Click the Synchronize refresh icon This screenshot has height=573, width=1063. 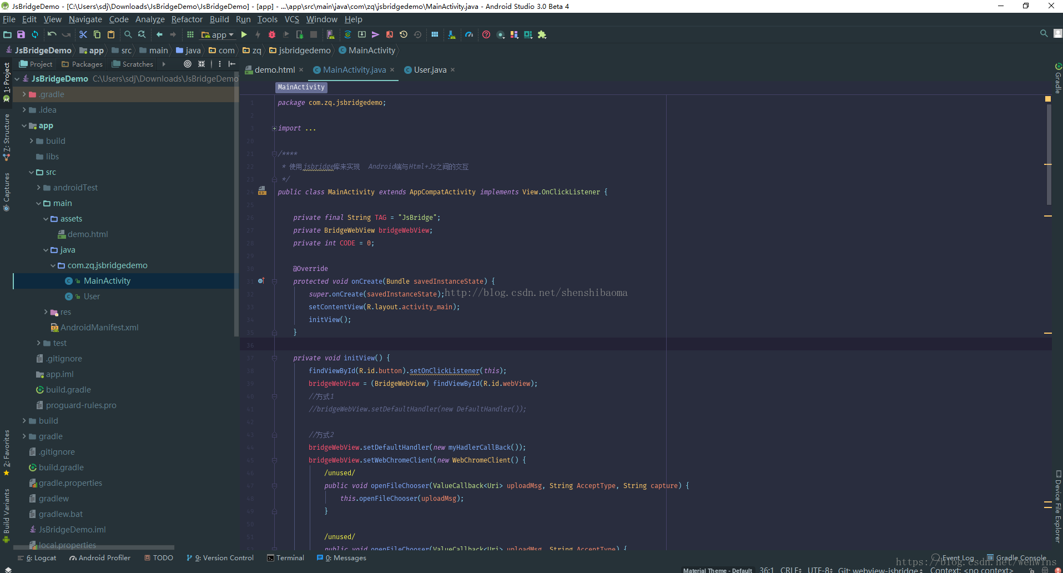tap(35, 34)
